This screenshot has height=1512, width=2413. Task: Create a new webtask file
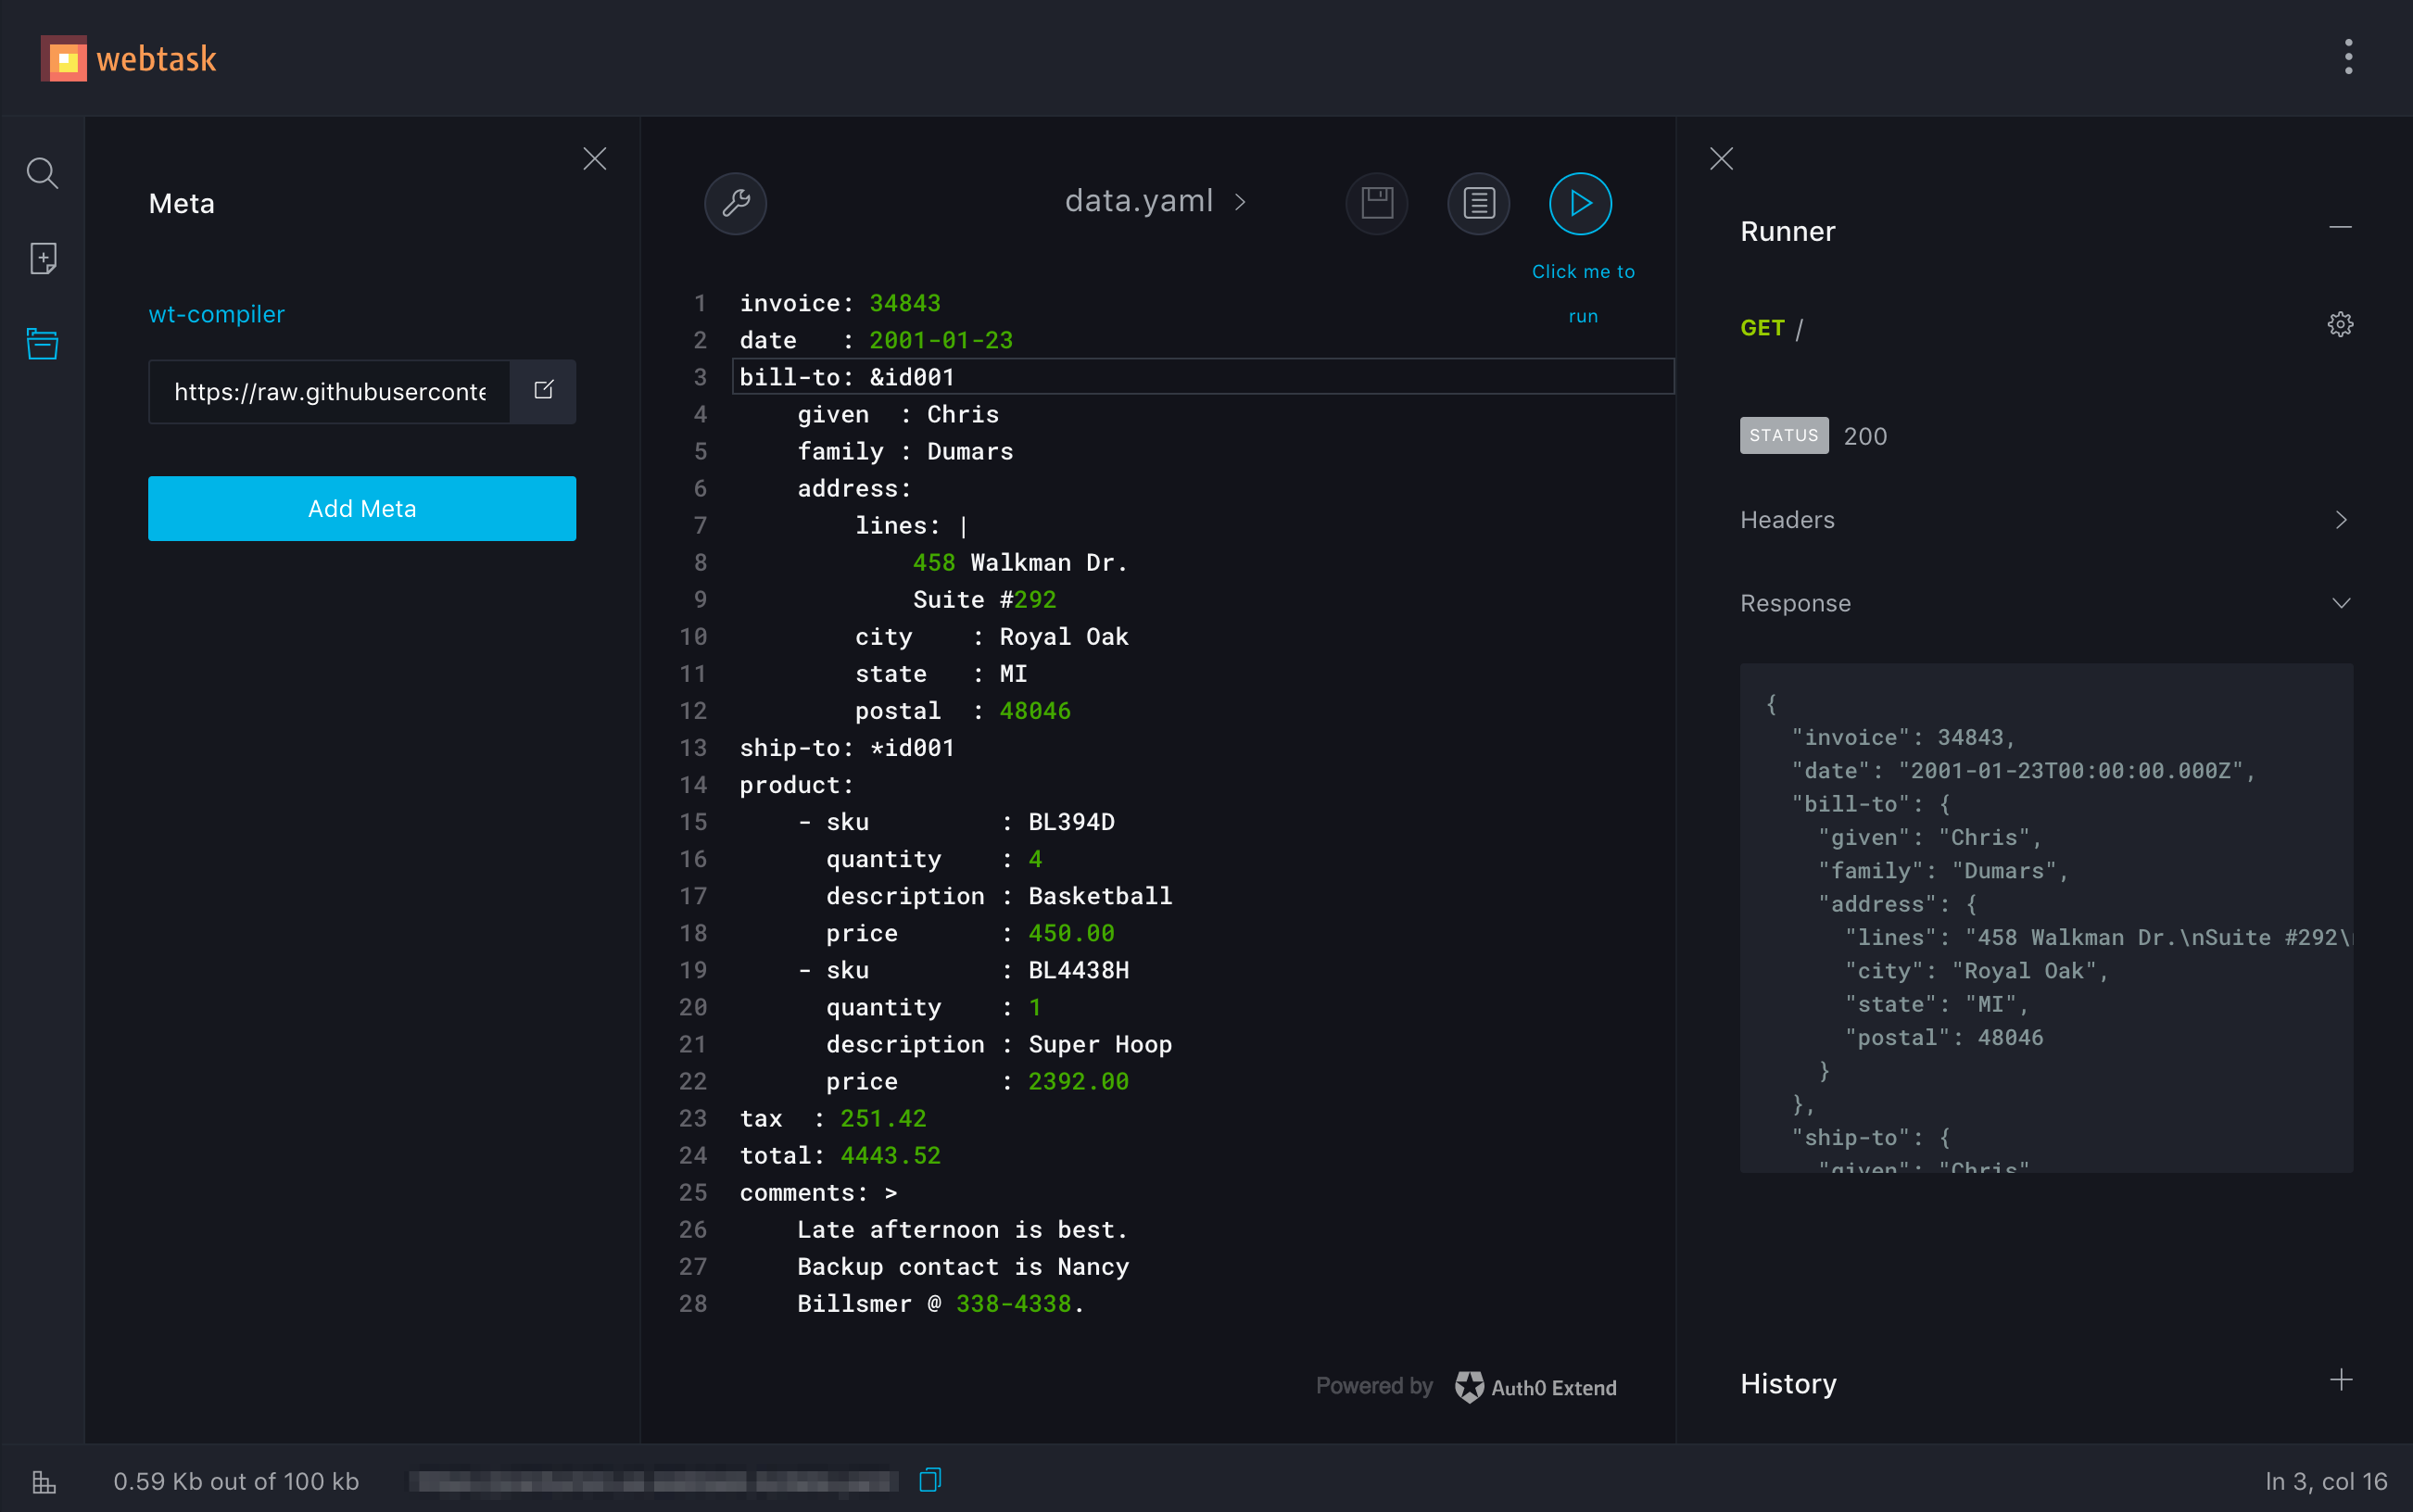[x=42, y=259]
